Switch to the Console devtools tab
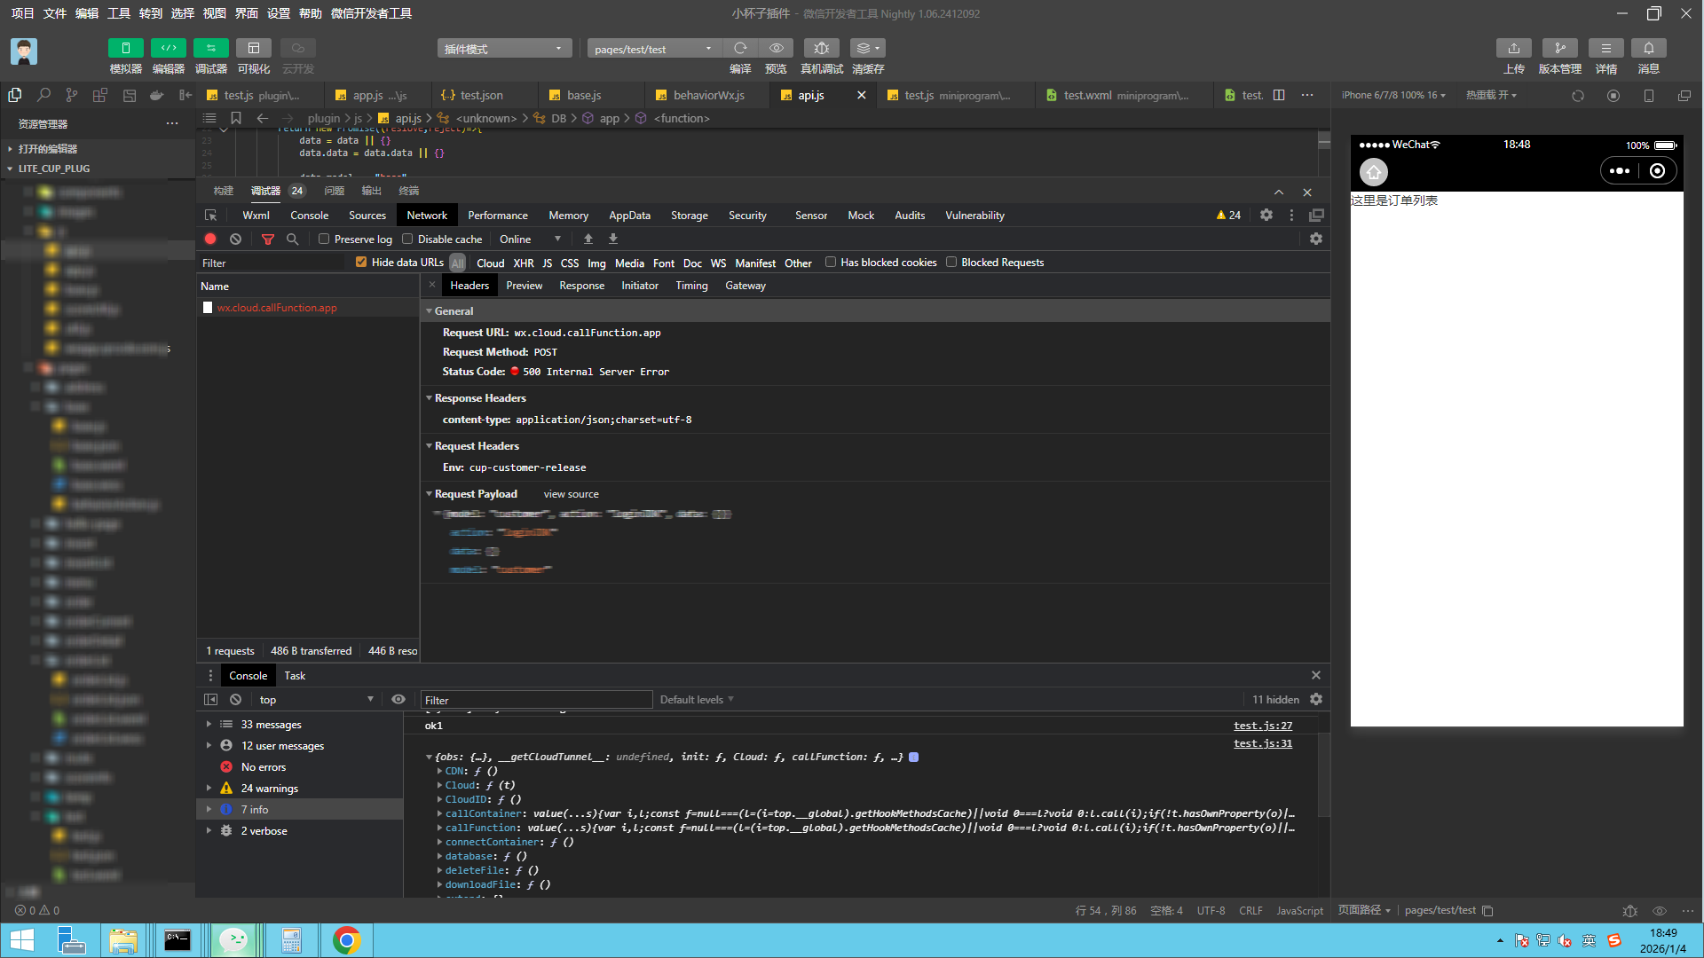Screen dimensions: 1704x958 click(x=309, y=216)
